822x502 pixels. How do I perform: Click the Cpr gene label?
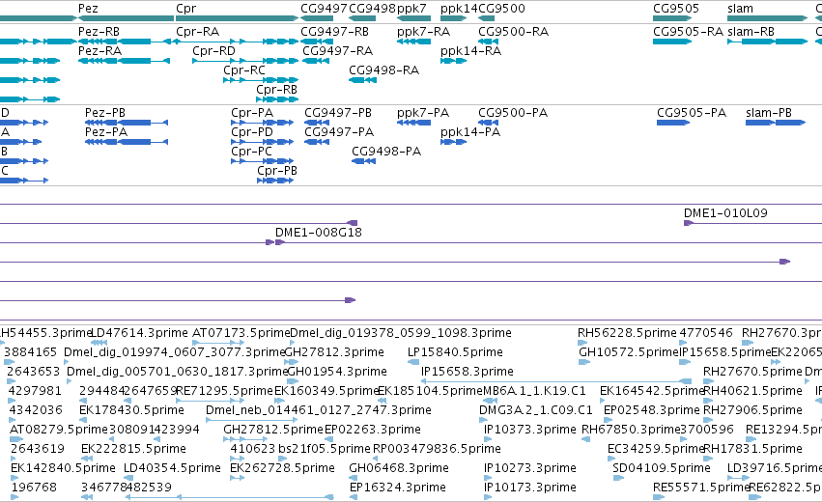point(185,9)
